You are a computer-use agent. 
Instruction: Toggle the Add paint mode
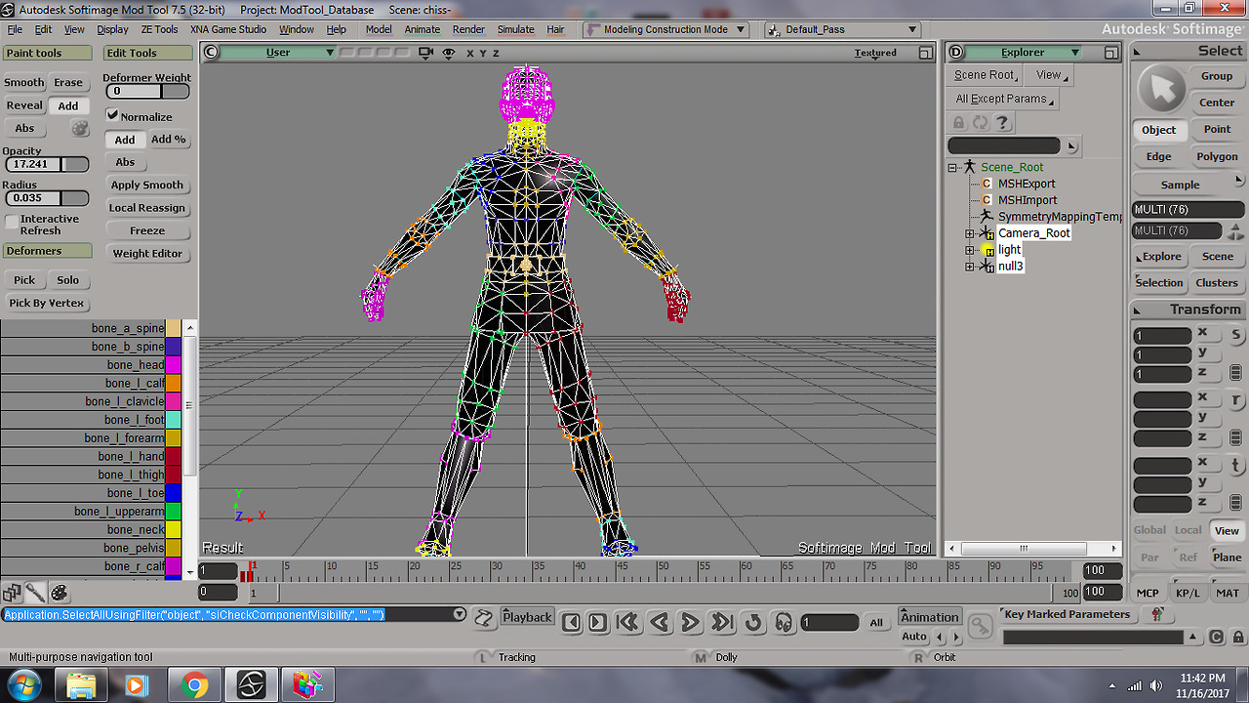point(67,105)
